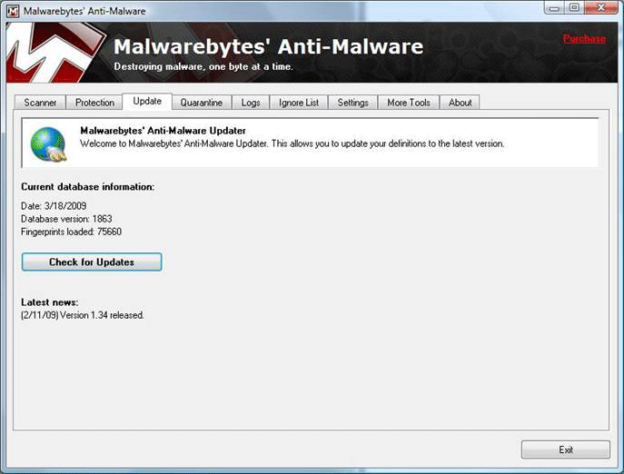Screen dimensions: 624x474
Task: Click the Malwarebytes title bar app icon
Action: pyautogui.click(x=13, y=10)
